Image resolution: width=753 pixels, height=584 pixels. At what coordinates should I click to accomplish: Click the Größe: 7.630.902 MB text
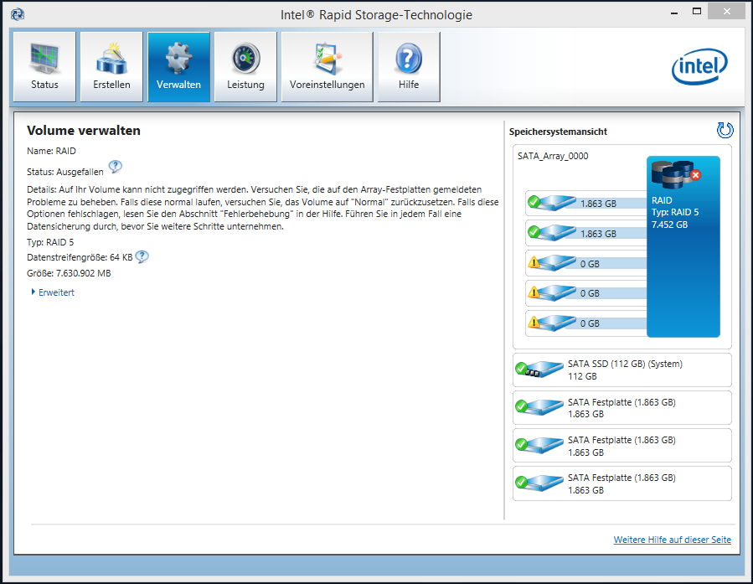69,273
